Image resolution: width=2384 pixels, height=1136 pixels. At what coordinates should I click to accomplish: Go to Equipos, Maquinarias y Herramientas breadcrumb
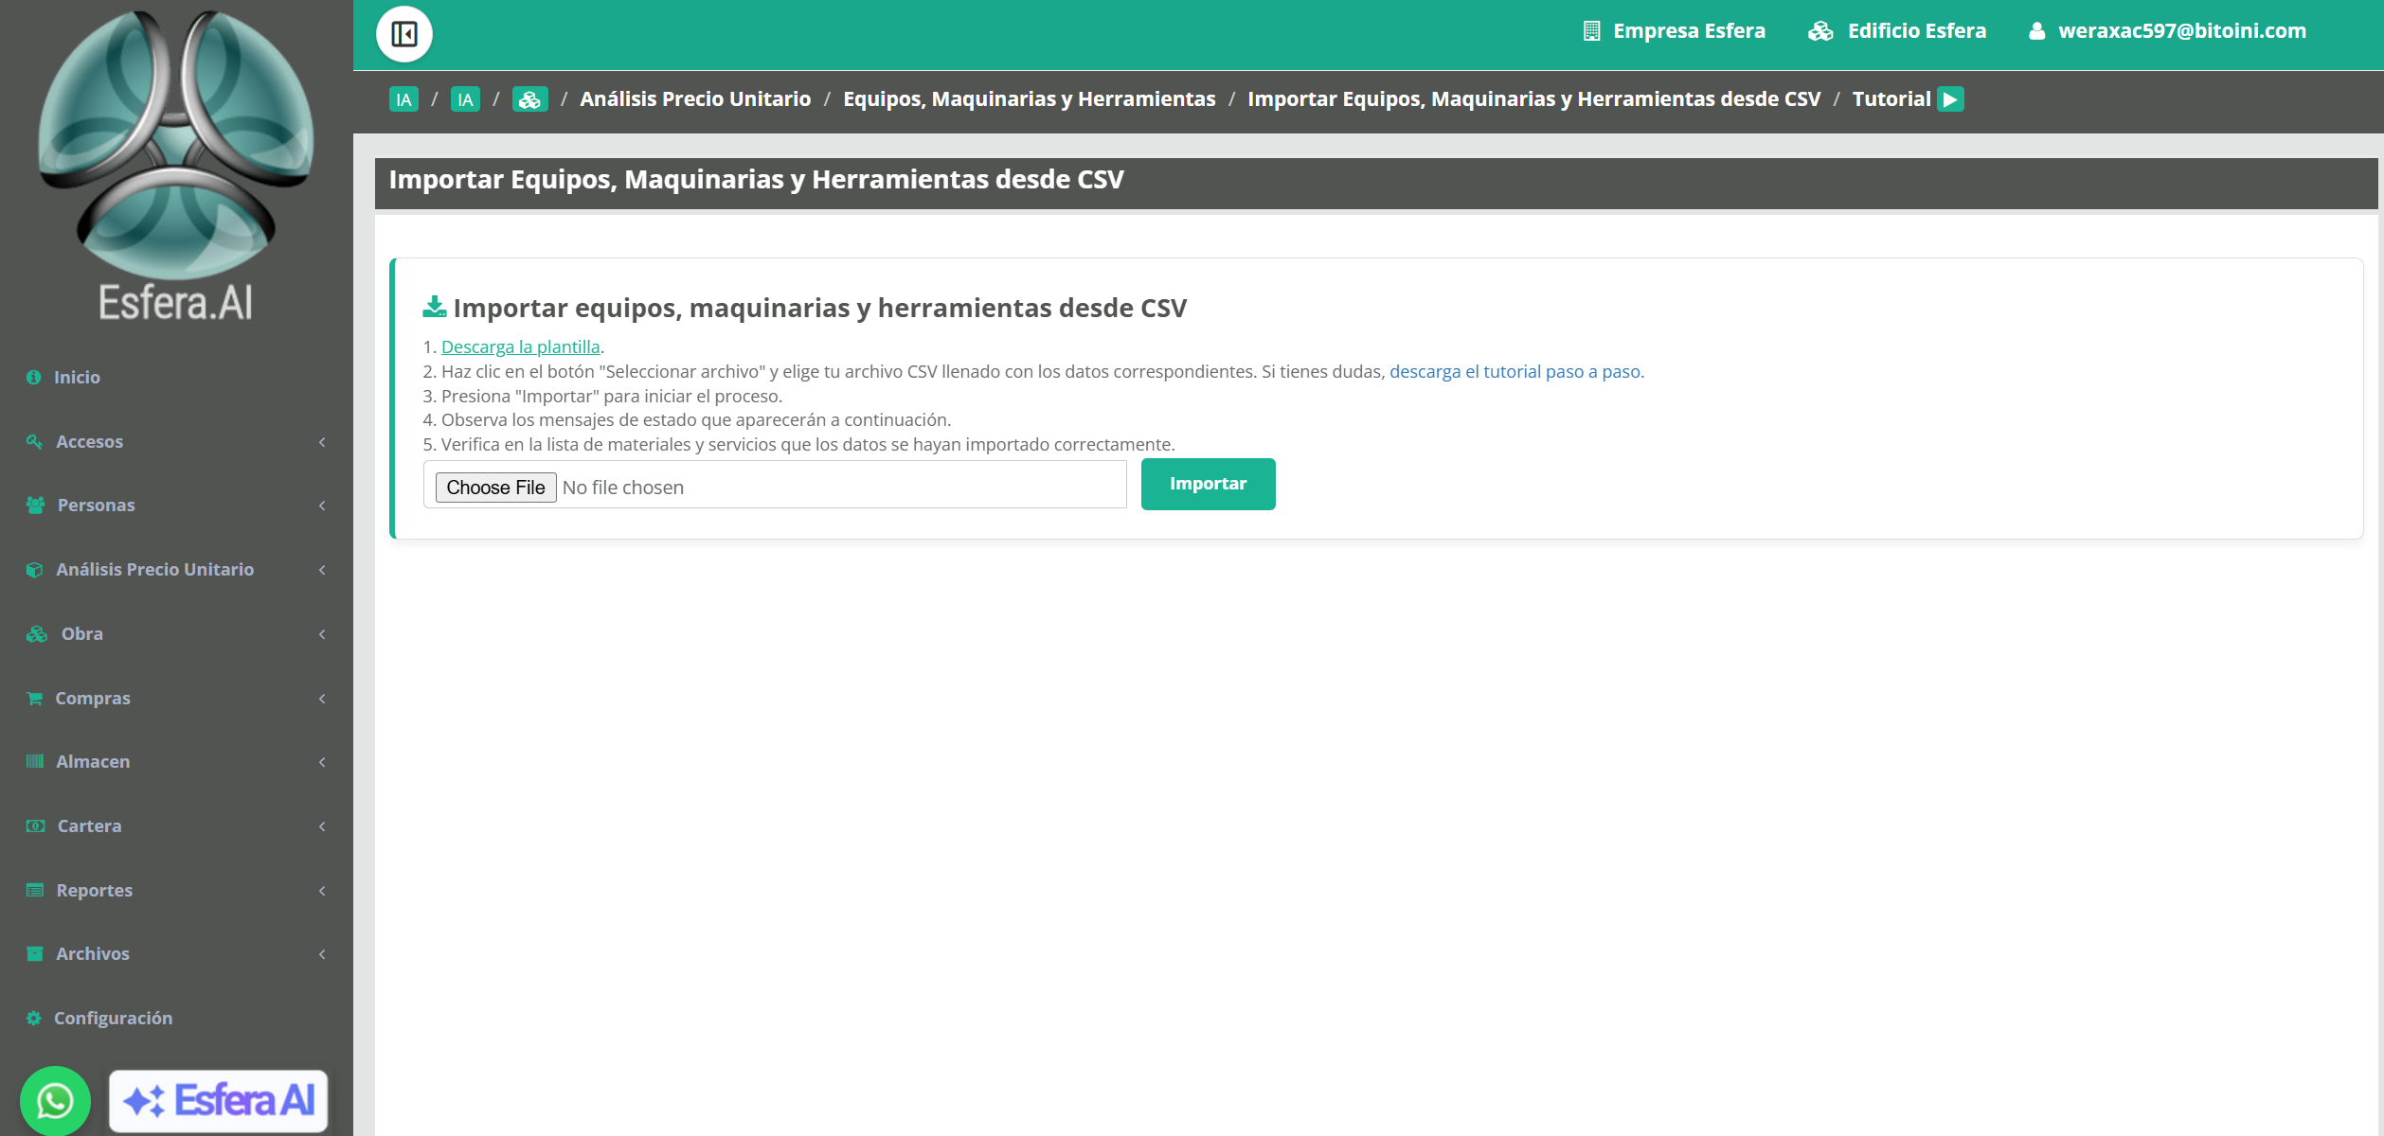pos(1029,99)
